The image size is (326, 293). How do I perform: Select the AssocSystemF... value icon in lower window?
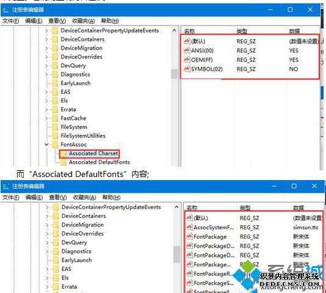tap(189, 227)
